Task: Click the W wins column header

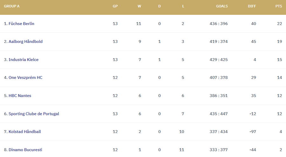Action: (x=139, y=6)
